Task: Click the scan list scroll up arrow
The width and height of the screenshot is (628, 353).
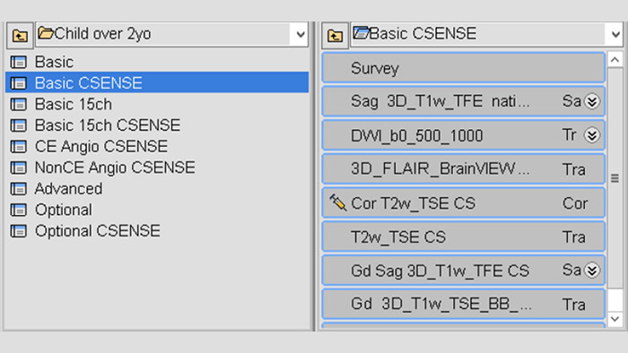Action: click(x=615, y=60)
